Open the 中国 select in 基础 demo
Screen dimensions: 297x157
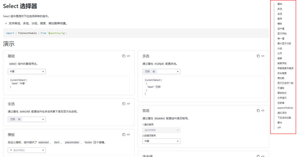[27, 71]
